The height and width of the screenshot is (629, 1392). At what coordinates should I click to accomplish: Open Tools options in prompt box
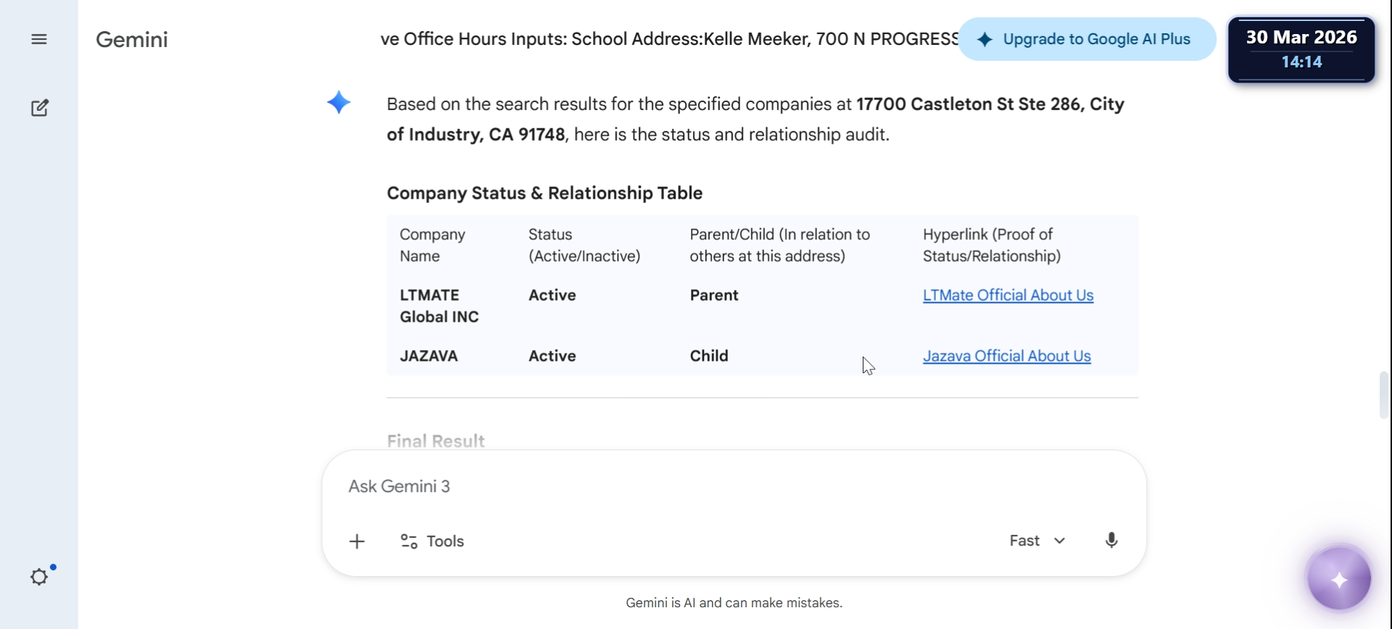click(432, 541)
